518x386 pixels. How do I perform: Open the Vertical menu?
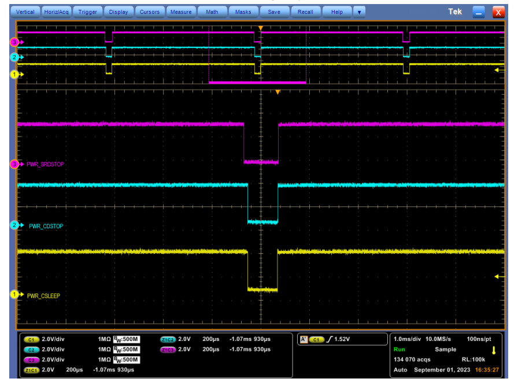tap(25, 12)
